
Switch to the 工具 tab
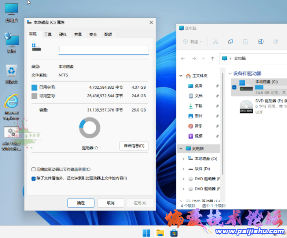(x=48, y=35)
